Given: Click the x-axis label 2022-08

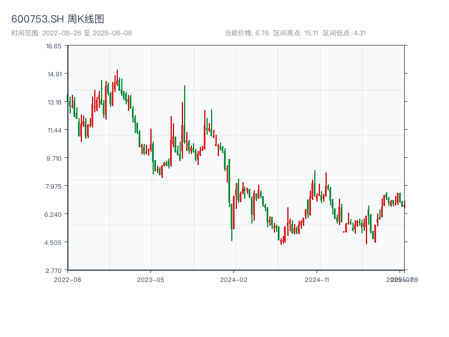Looking at the screenshot, I should [x=67, y=280].
